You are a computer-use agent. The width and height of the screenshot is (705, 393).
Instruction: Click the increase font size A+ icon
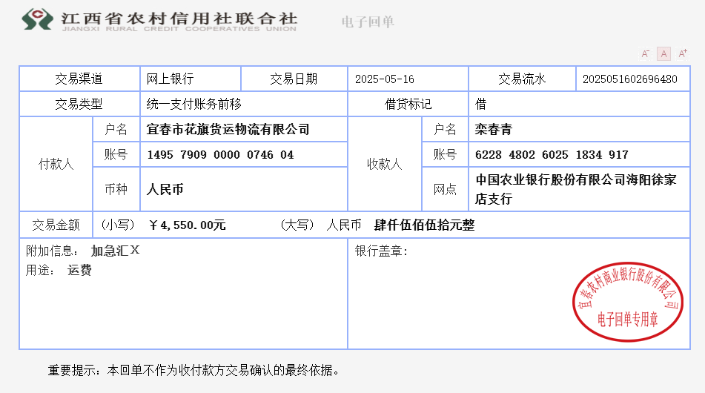pyautogui.click(x=683, y=54)
